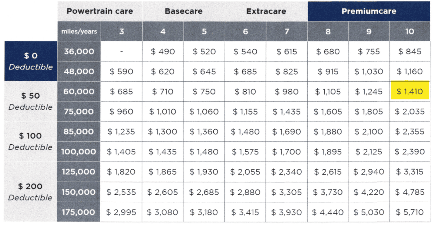Click the 100,000 miles row header
Viewport: 432px width, 225px height.
[x=79, y=151]
